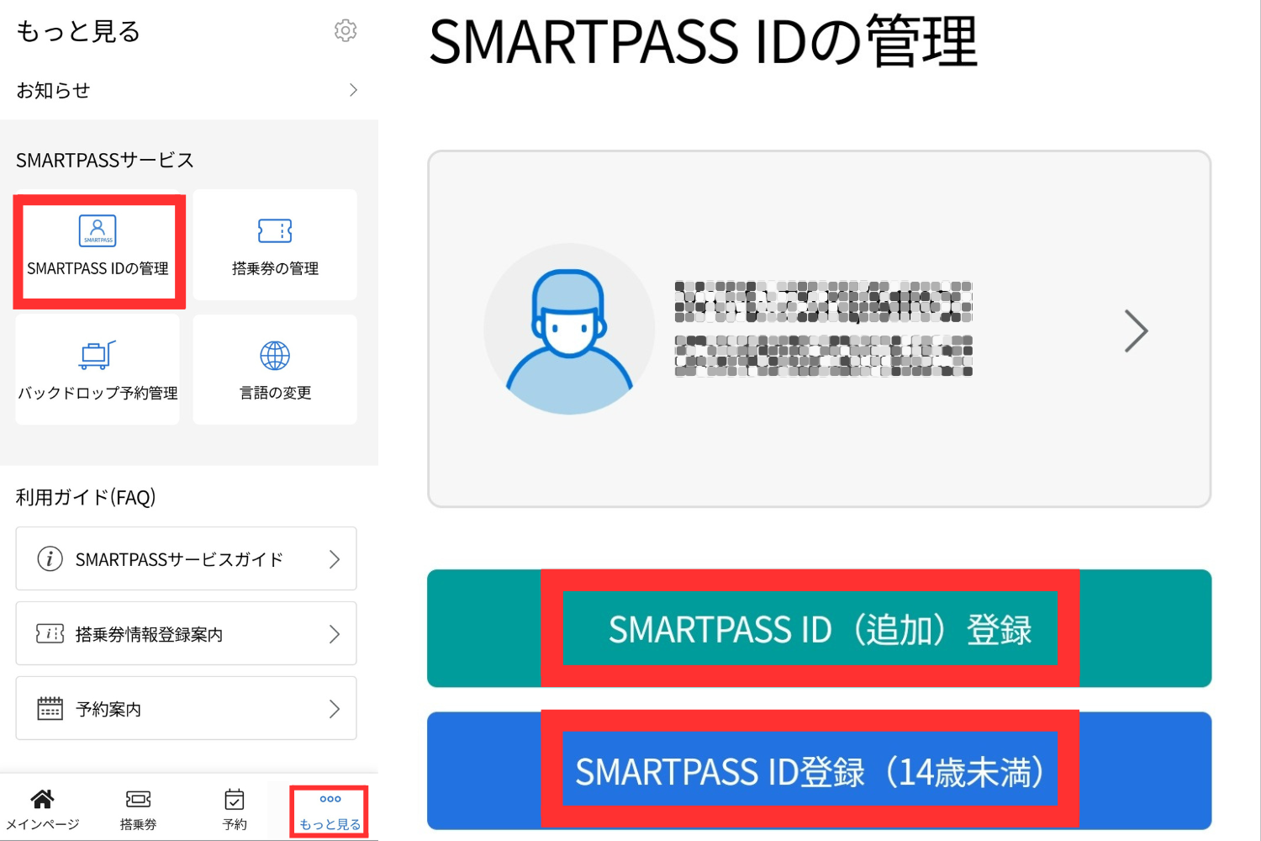This screenshot has width=1261, height=841.
Task: Click the ticket icon beside 搭乗券情報登録案内
Action: coord(49,633)
